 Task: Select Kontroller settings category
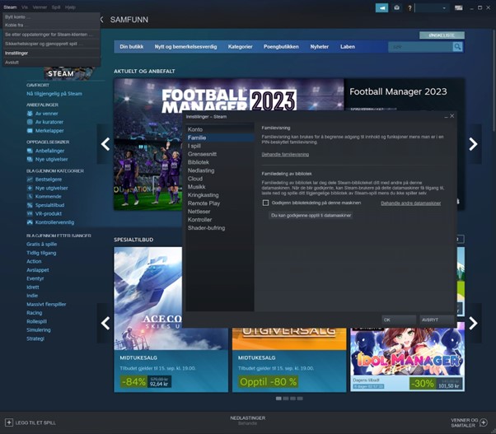click(219, 220)
